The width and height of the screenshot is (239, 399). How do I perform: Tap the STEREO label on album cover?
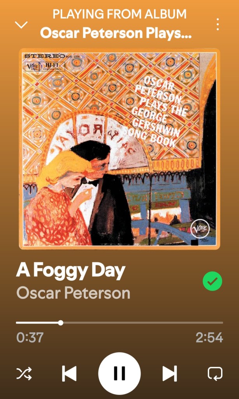click(45, 56)
